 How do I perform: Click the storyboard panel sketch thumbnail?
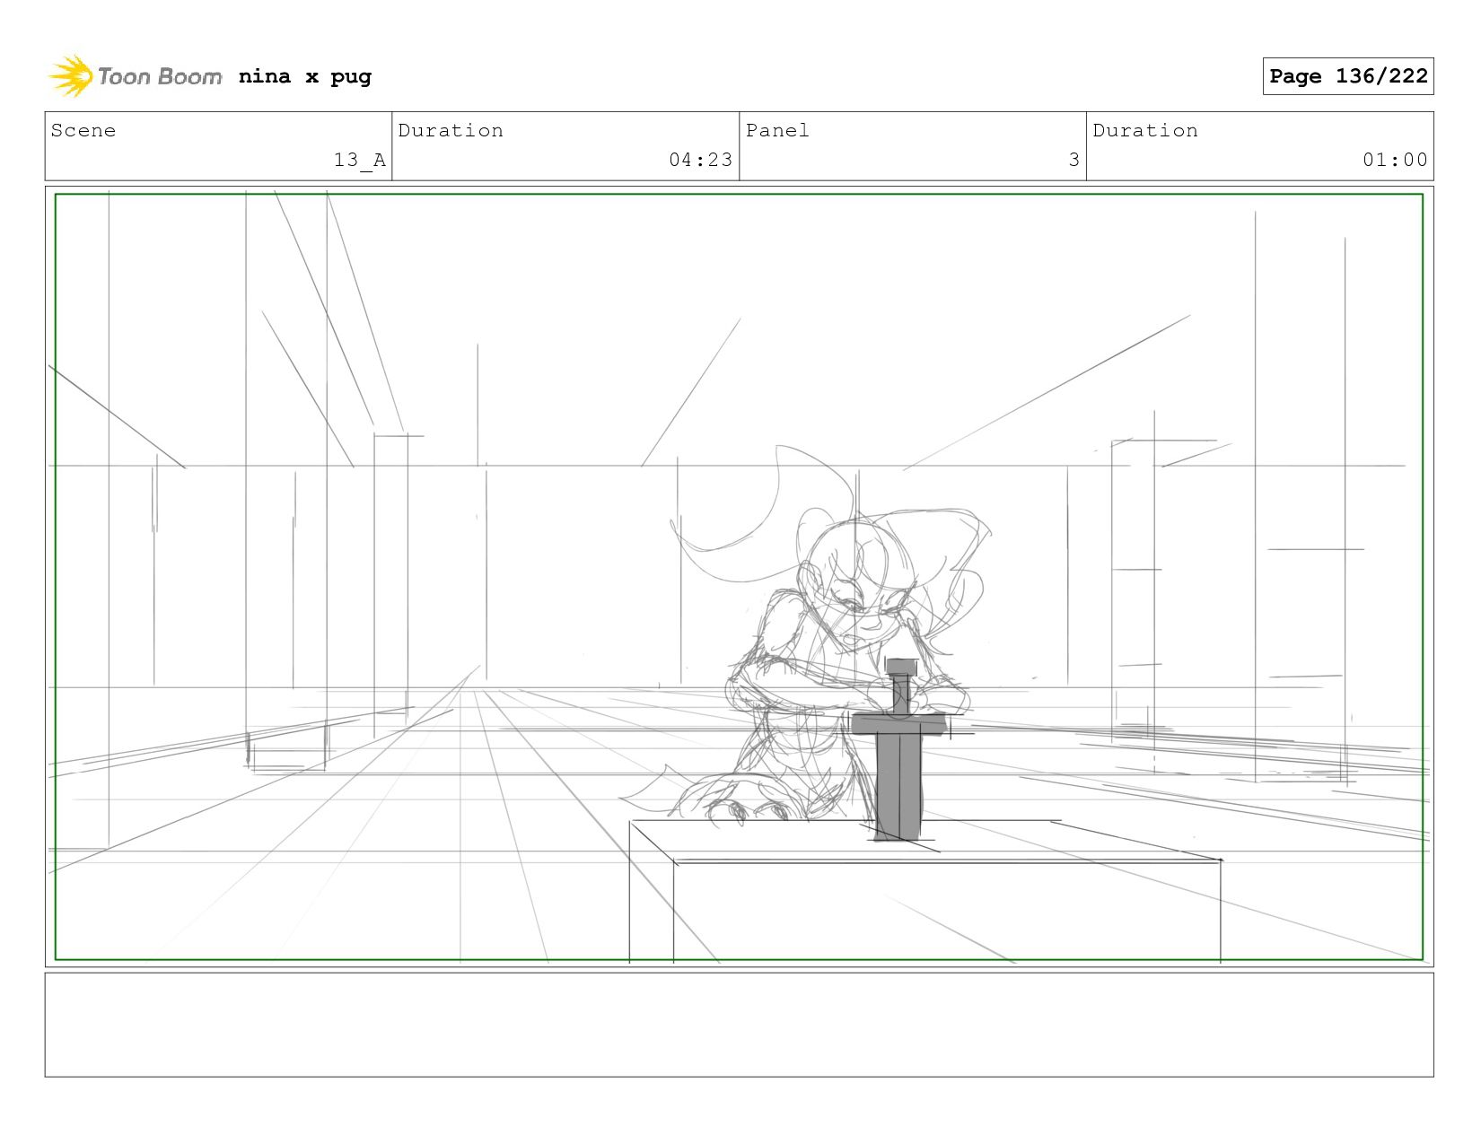point(739,576)
